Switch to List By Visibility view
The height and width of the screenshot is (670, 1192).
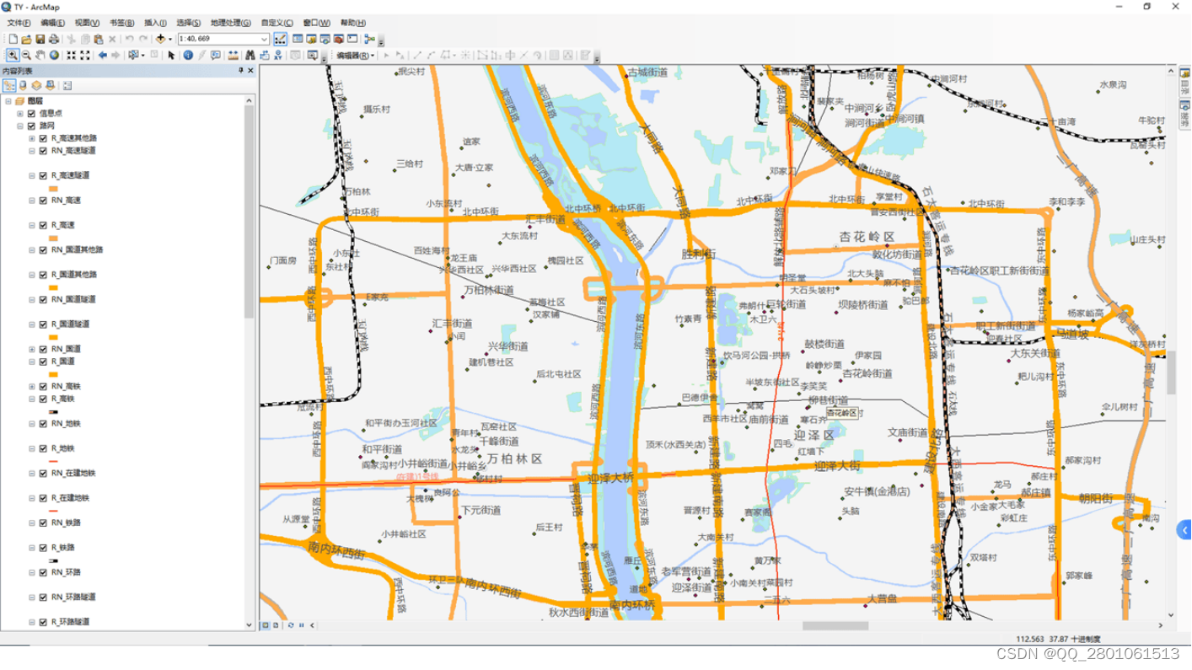coord(36,85)
